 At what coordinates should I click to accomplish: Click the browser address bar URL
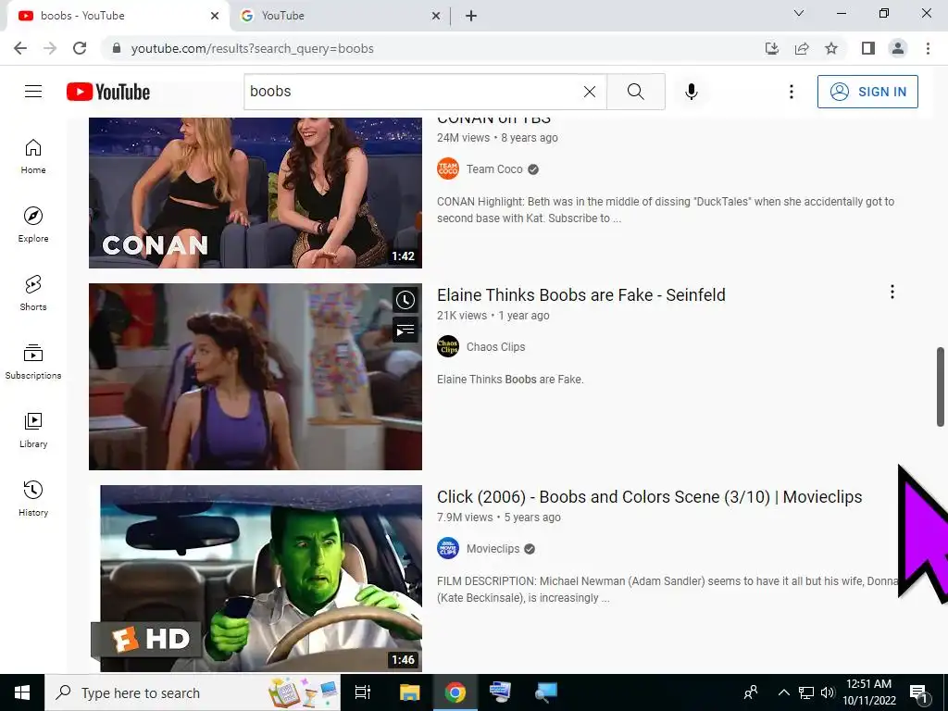pyautogui.click(x=252, y=48)
